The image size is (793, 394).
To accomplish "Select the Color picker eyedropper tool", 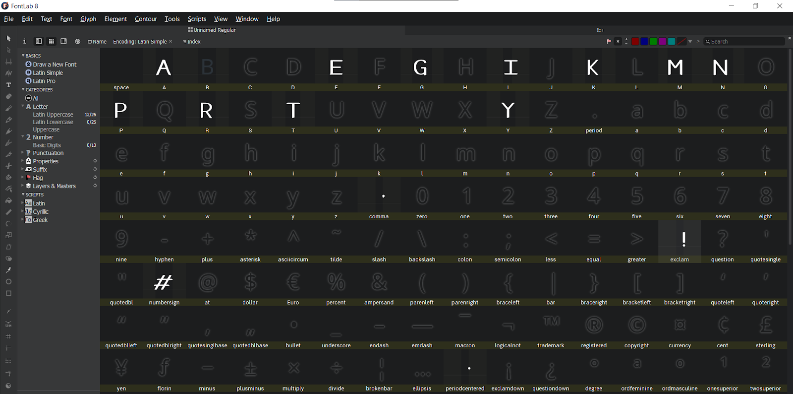I will (8, 270).
